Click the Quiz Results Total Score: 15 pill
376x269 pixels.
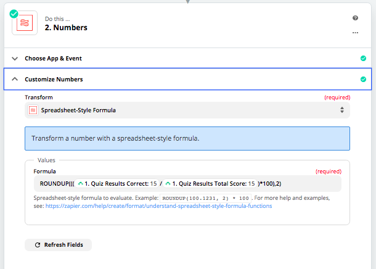pos(210,184)
